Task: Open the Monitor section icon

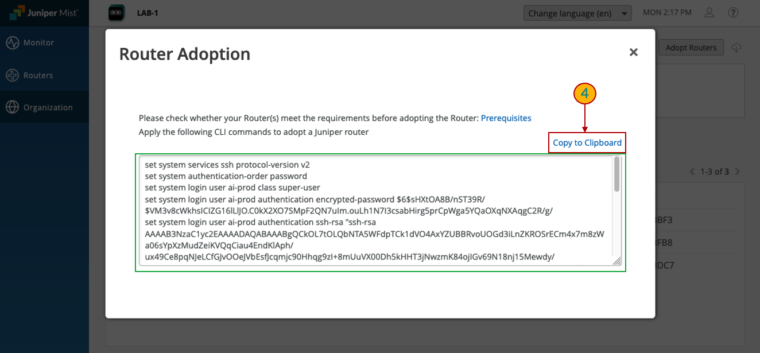Action: click(x=13, y=43)
